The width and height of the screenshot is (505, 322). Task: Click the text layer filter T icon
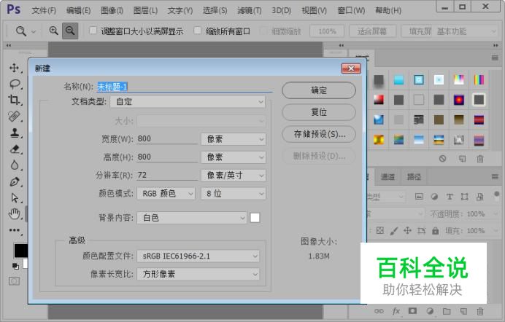(x=450, y=197)
